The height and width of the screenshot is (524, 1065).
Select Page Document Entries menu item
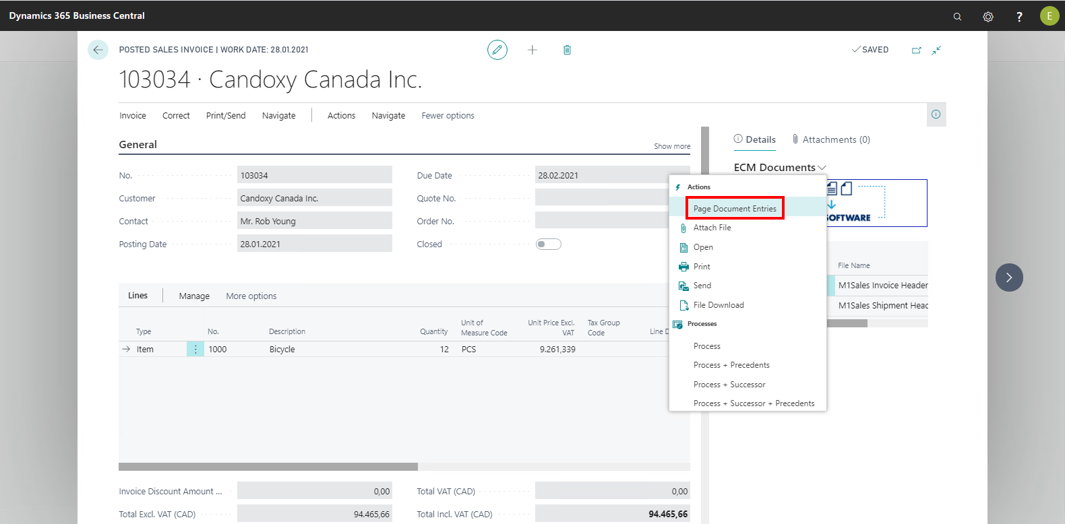pyautogui.click(x=735, y=209)
